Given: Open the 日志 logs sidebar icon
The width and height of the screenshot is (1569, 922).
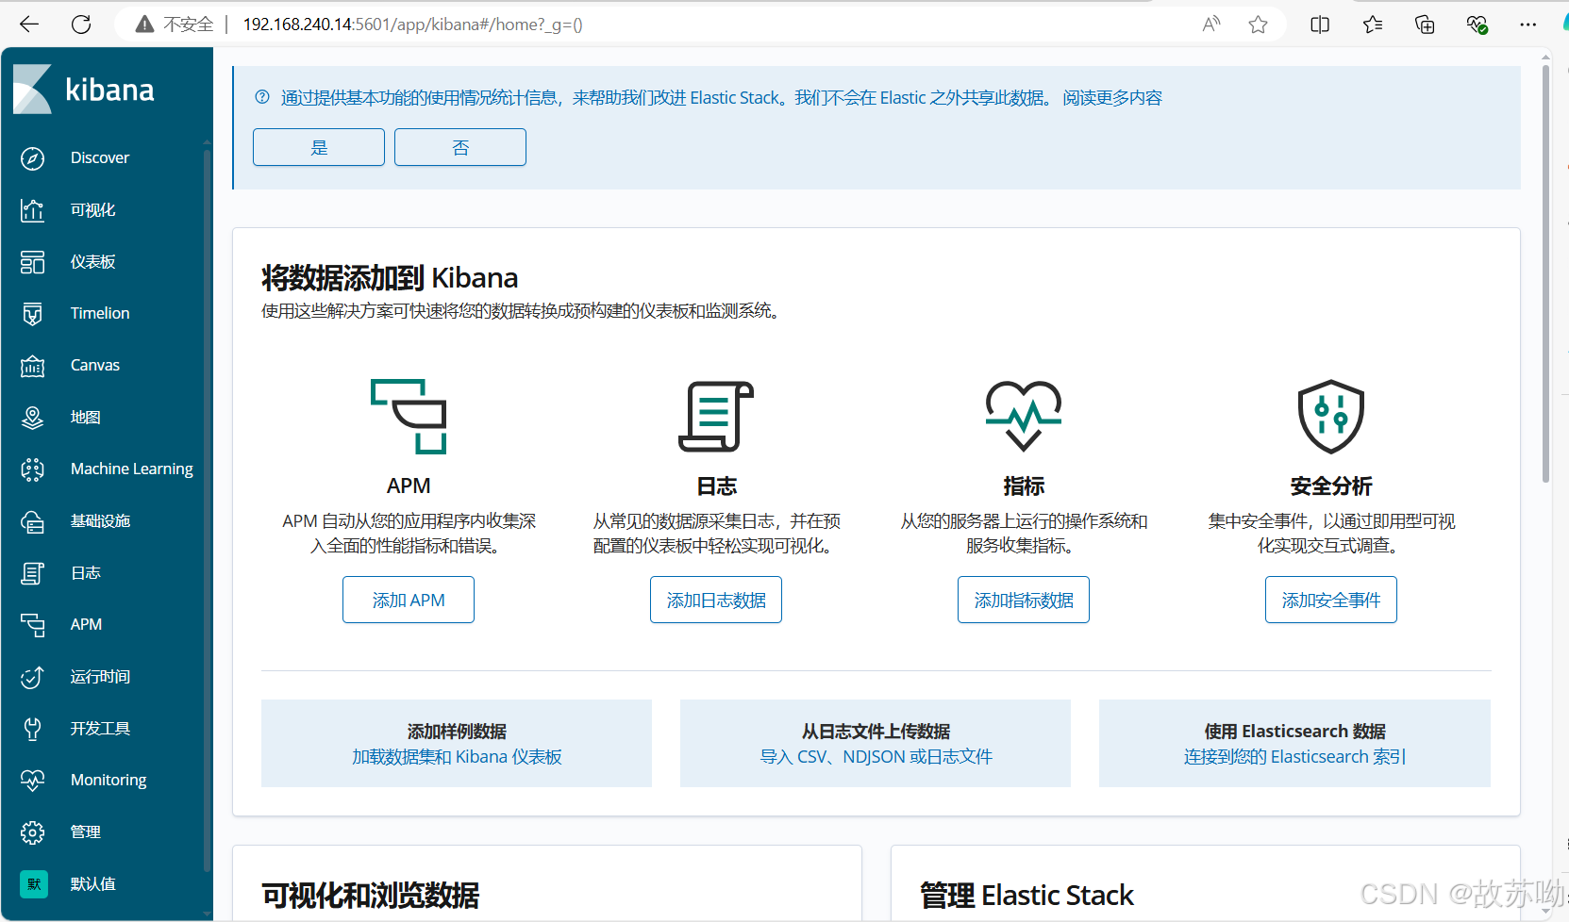Looking at the screenshot, I should 33,573.
